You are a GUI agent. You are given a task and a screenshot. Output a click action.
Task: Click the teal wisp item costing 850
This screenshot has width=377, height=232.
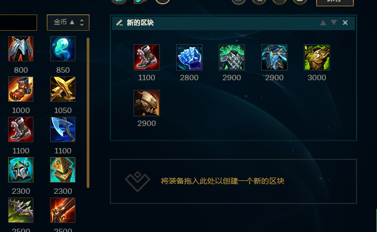tap(63, 48)
